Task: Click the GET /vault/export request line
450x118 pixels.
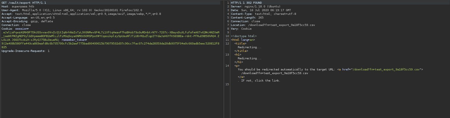Action: pyautogui.click(x=24, y=3)
